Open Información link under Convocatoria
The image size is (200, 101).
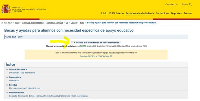(14, 81)
